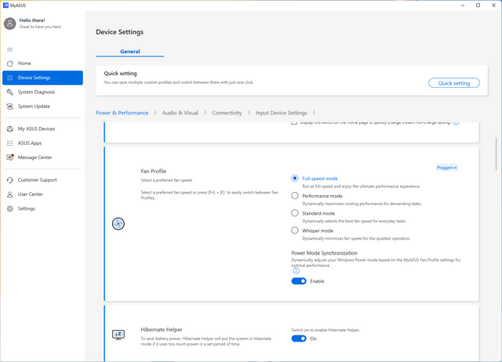
Task: Open System Update page
Action: pyautogui.click(x=42, y=107)
